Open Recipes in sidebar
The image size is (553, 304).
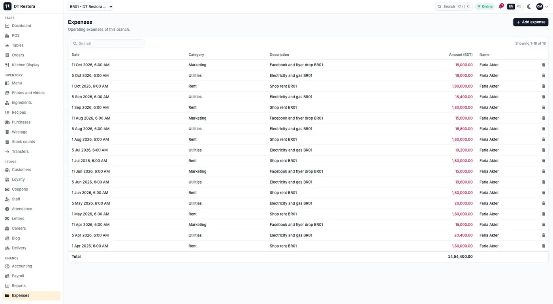31,113
